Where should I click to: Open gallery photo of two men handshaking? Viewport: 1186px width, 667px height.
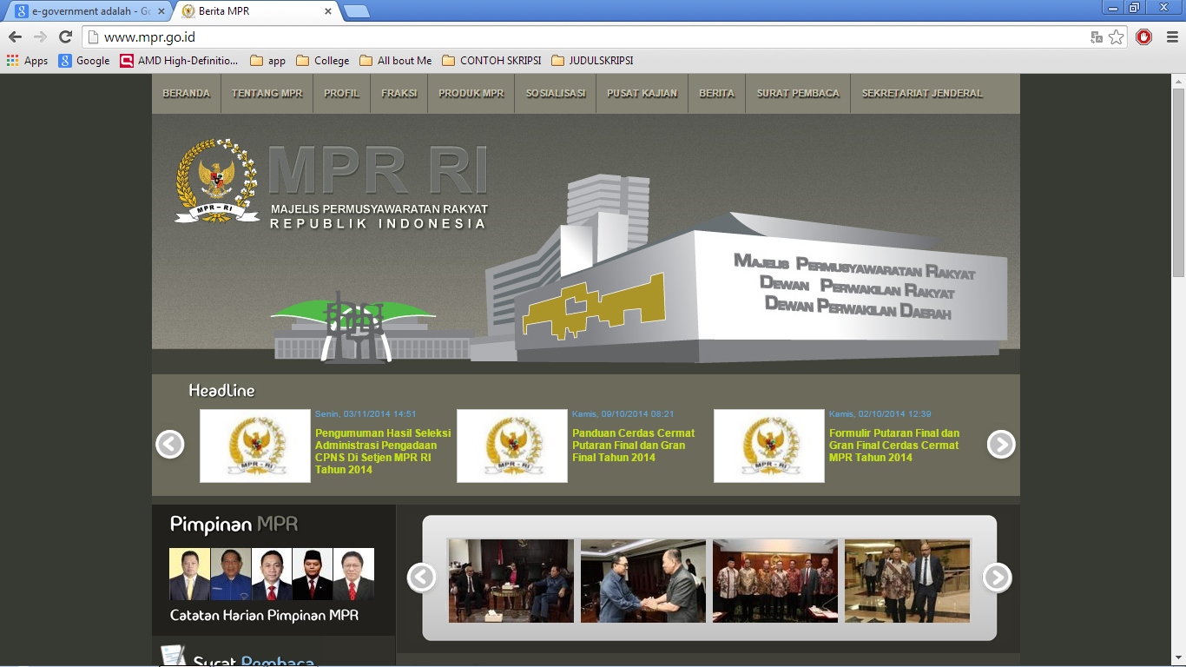click(x=643, y=580)
